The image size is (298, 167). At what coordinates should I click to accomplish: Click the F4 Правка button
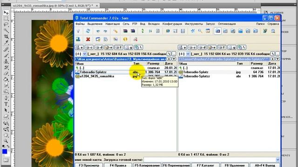118,165
